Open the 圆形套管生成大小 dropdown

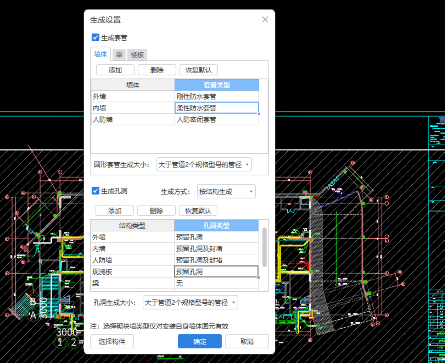pos(204,165)
